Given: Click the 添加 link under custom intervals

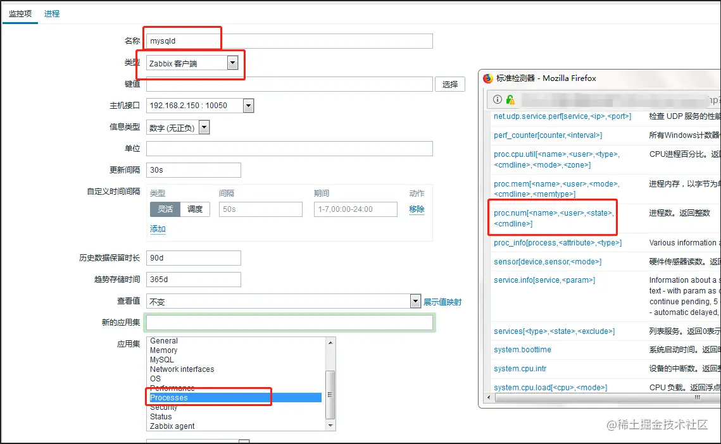Looking at the screenshot, I should click(158, 229).
